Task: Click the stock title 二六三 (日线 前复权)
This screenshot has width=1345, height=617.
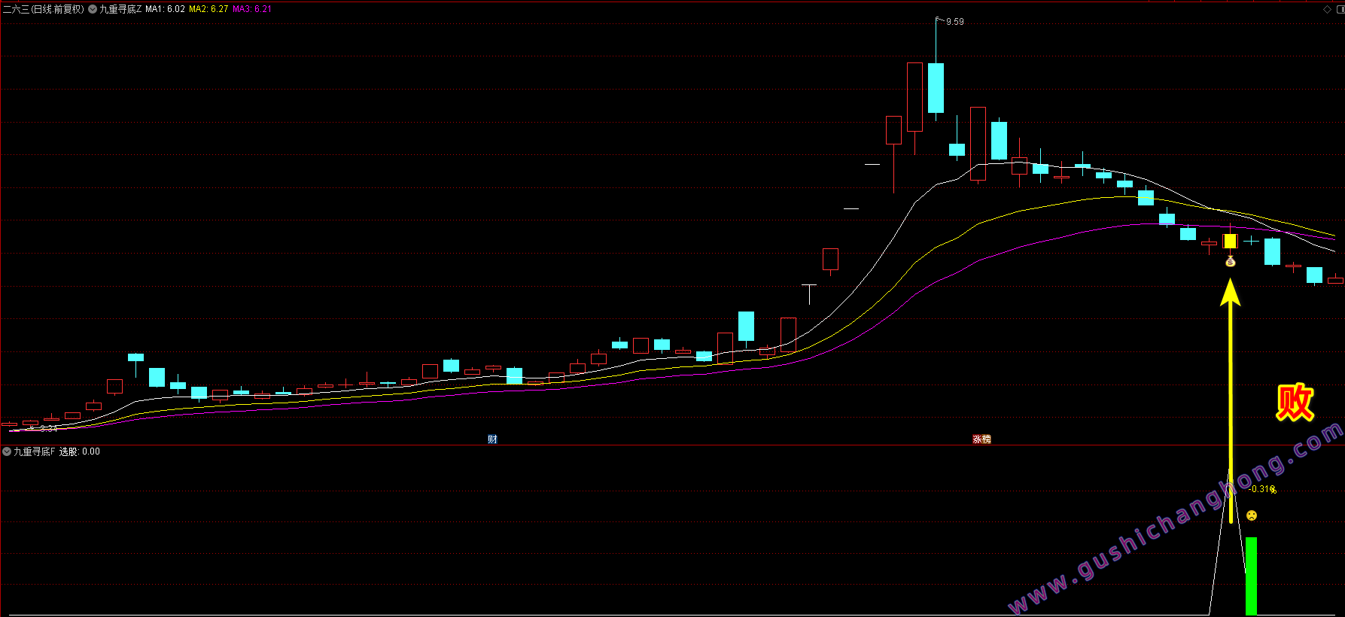Action: 44,9
